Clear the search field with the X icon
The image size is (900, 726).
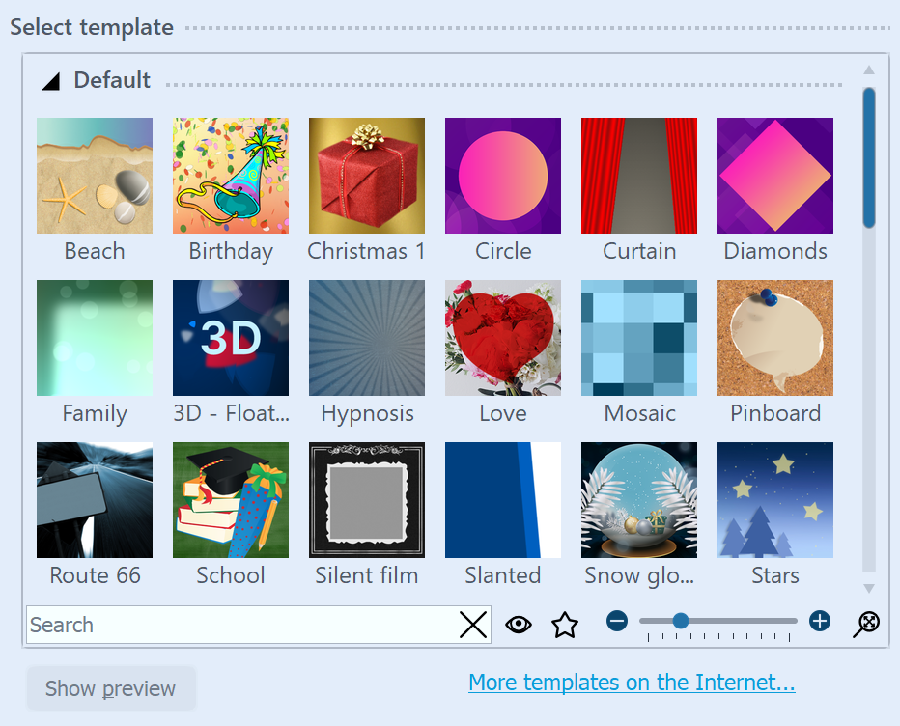click(472, 625)
